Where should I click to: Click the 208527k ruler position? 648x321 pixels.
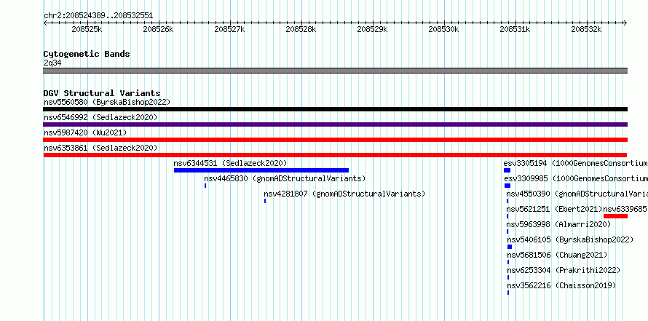point(230,29)
